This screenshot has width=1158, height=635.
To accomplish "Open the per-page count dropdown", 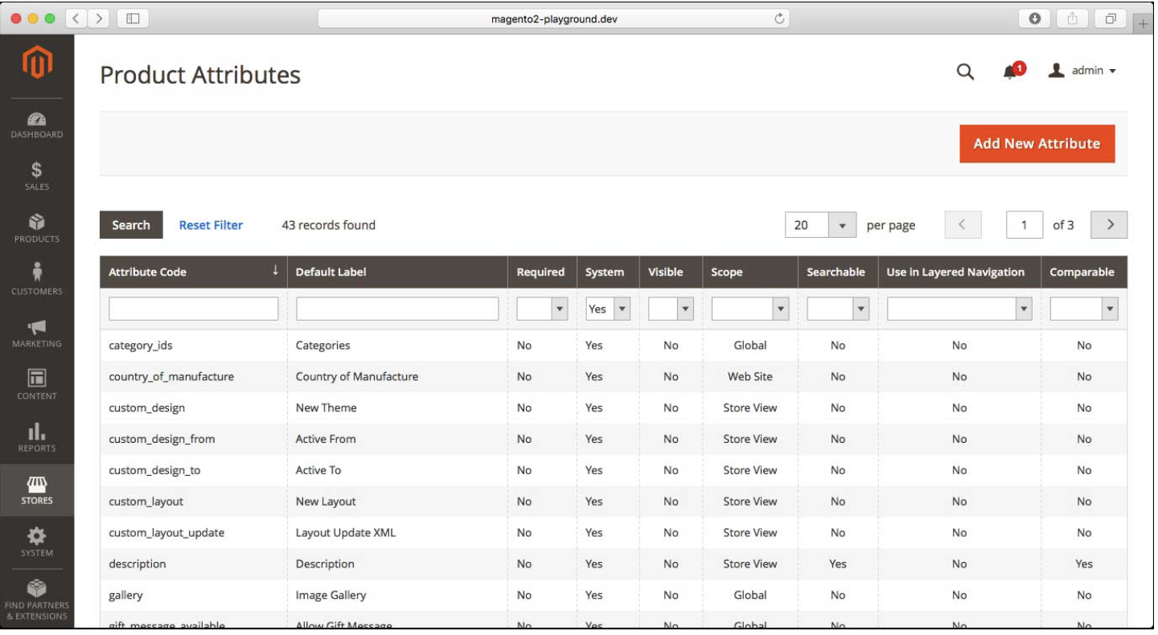I will point(842,225).
